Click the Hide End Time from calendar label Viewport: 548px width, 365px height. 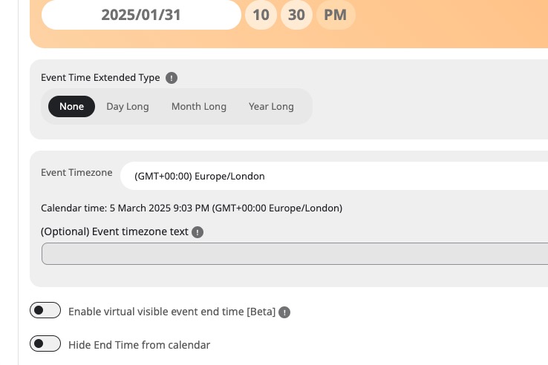click(139, 345)
